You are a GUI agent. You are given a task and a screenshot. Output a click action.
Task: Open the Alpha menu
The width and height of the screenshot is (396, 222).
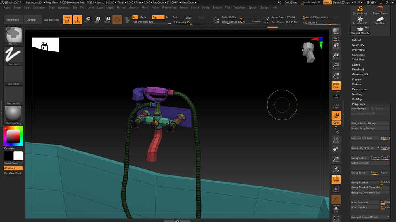click(7, 8)
